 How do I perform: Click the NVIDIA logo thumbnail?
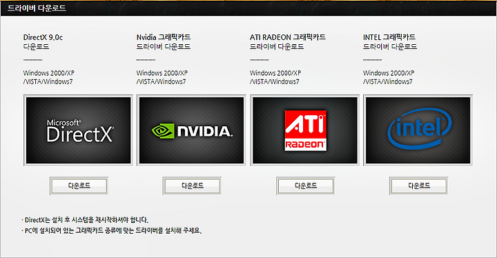[x=191, y=130]
